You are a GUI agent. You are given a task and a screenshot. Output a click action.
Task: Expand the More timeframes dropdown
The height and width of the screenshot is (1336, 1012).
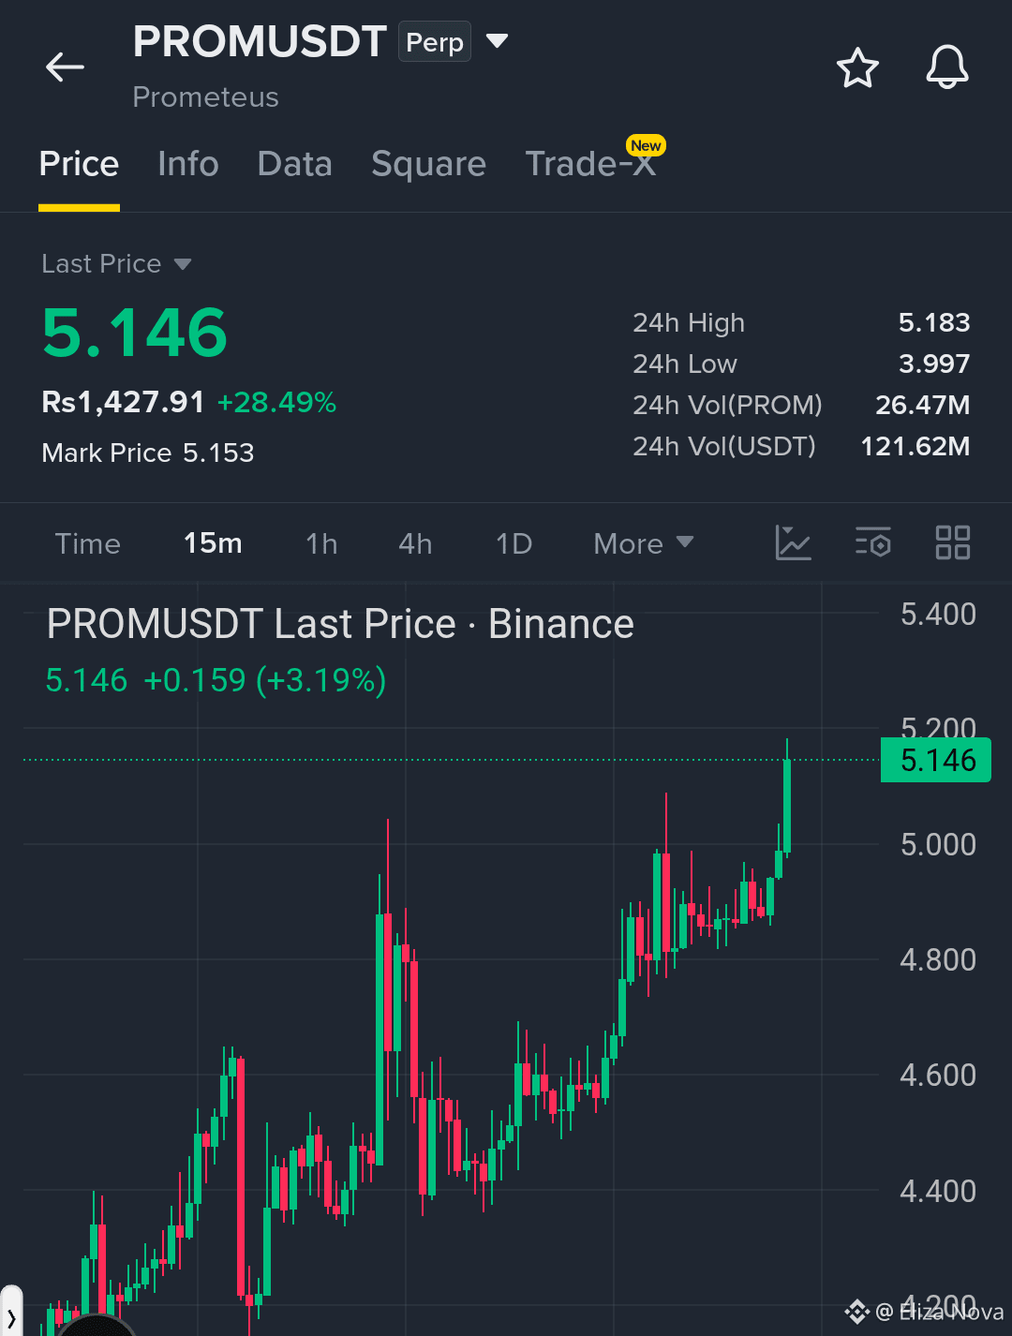coord(644,543)
